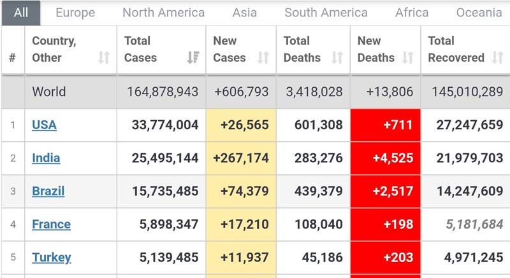The height and width of the screenshot is (278, 510).
Task: Click the Turkey link
Action: pyautogui.click(x=51, y=257)
